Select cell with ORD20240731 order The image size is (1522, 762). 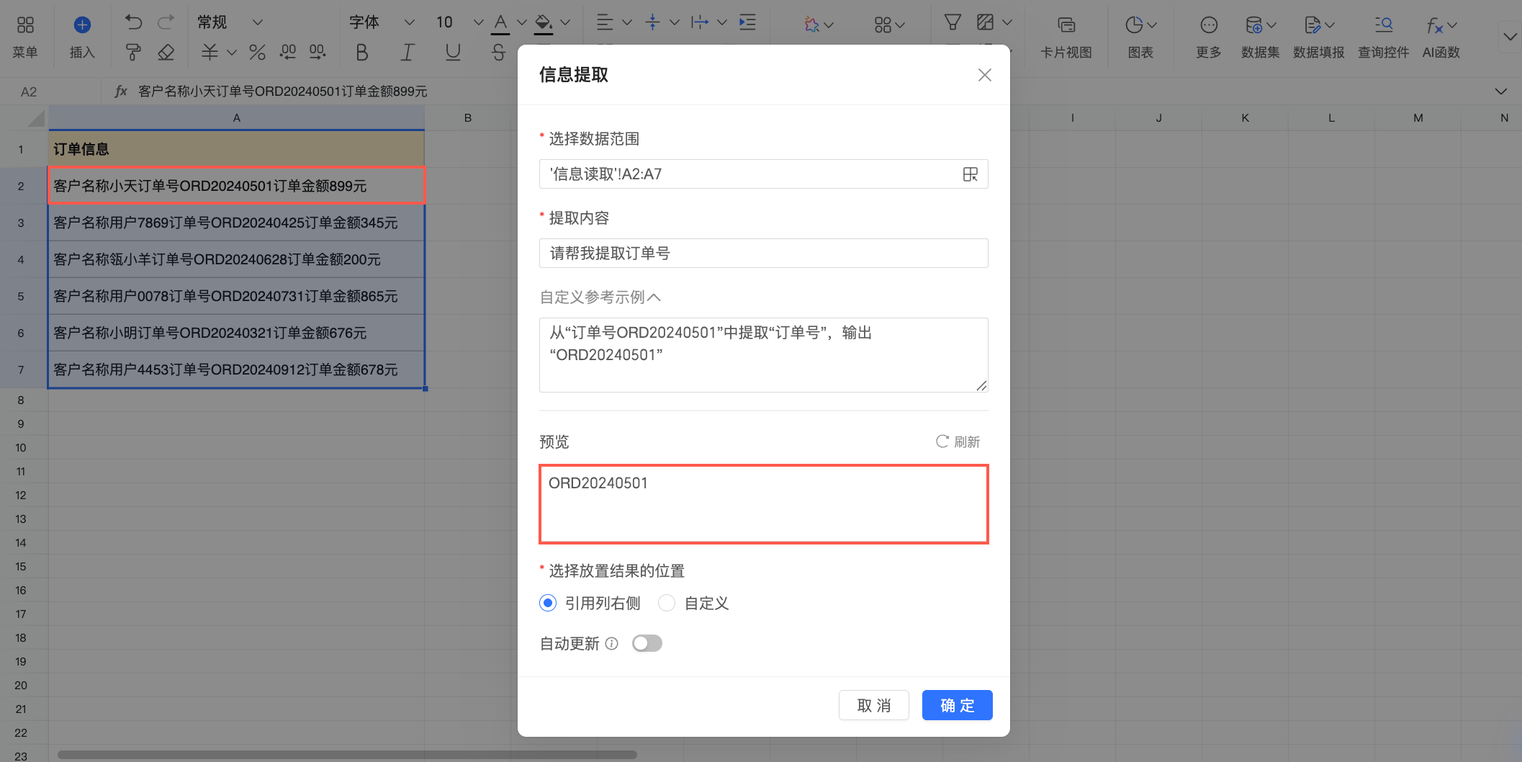pos(237,296)
